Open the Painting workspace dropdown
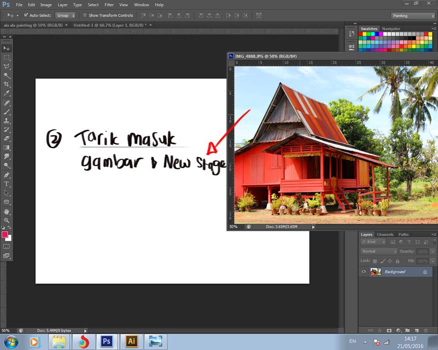This screenshot has height=350, width=438. (413, 16)
